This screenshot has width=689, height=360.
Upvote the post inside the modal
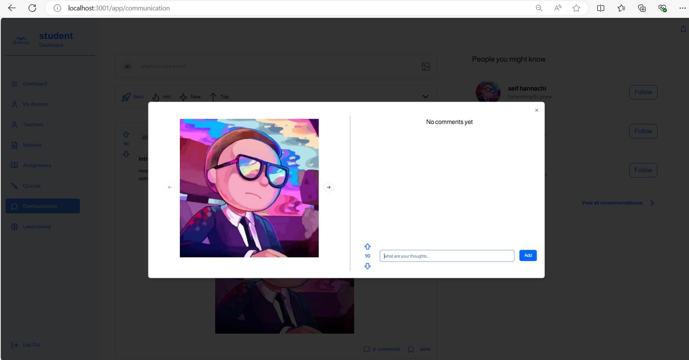pyautogui.click(x=367, y=246)
